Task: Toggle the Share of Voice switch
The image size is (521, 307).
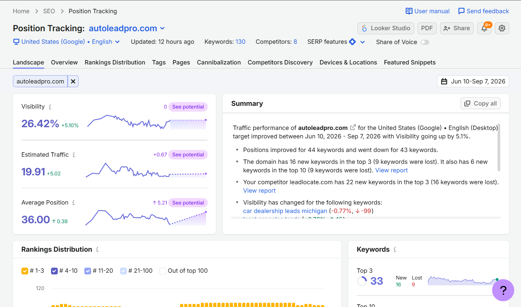Action: pyautogui.click(x=425, y=42)
